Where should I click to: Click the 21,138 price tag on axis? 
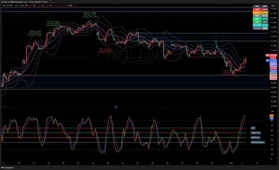(x=274, y=63)
